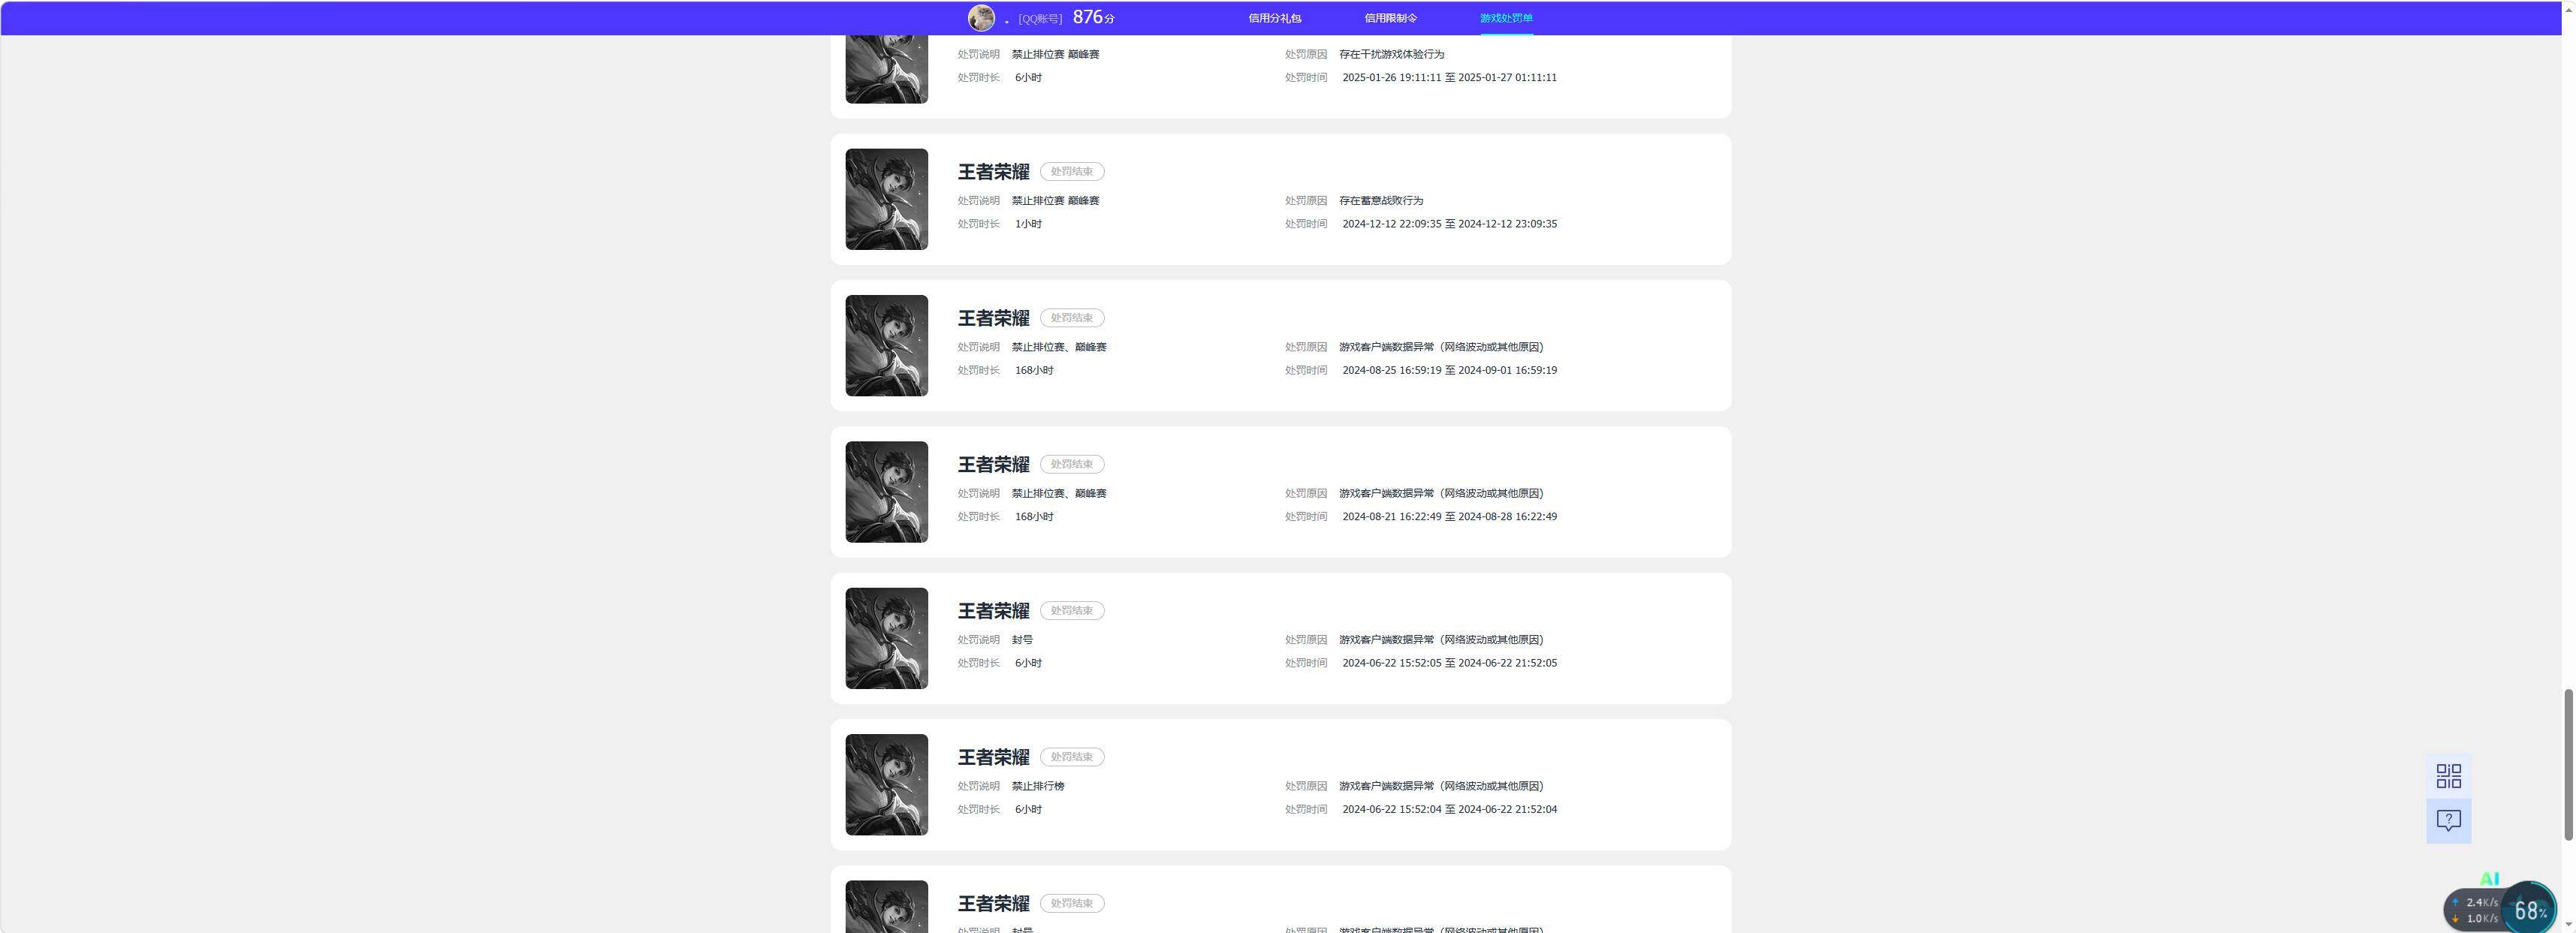2576x933 pixels.
Task: Click the vertical scrollbar thumb
Action: click(2568, 764)
